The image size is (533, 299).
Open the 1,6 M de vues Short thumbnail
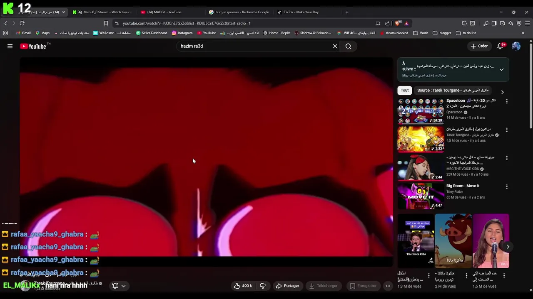click(491, 241)
